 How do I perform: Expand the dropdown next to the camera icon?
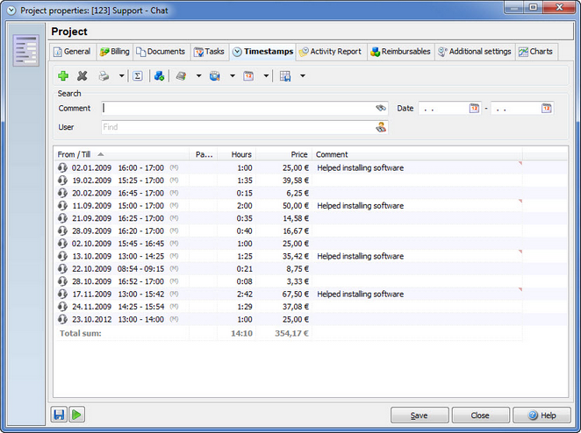point(233,76)
